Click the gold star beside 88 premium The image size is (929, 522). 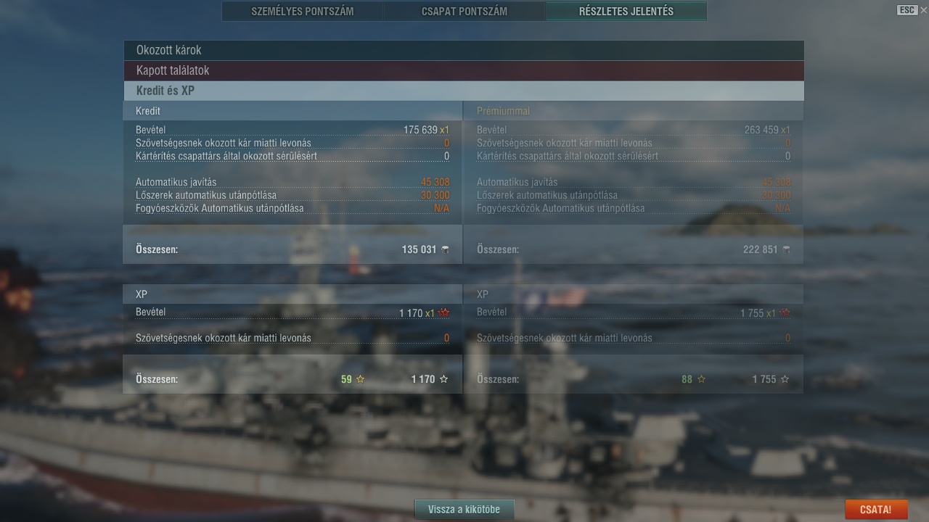pos(701,379)
